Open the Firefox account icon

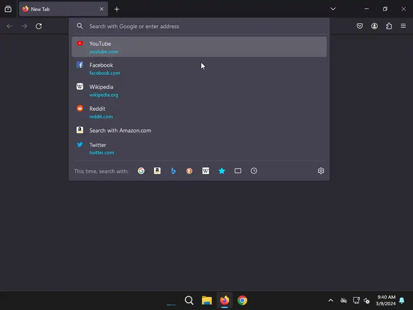[x=374, y=26]
